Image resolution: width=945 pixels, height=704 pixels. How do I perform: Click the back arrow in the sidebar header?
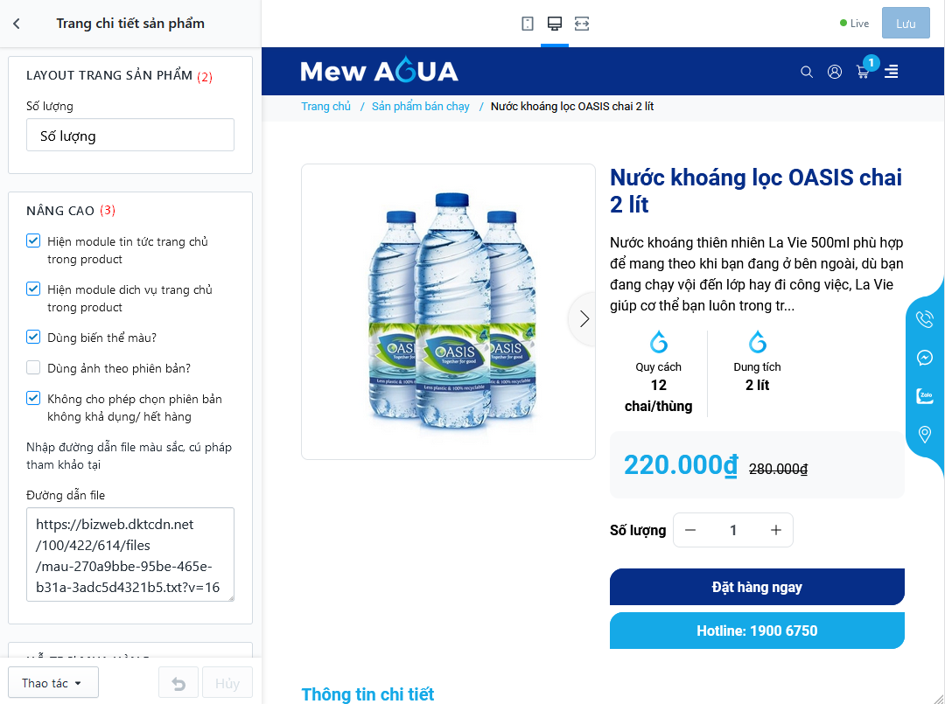(17, 24)
